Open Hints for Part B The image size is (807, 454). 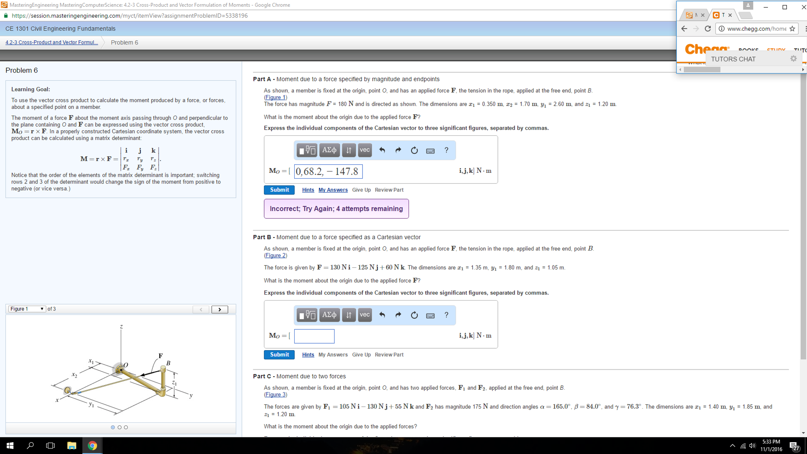pos(308,355)
